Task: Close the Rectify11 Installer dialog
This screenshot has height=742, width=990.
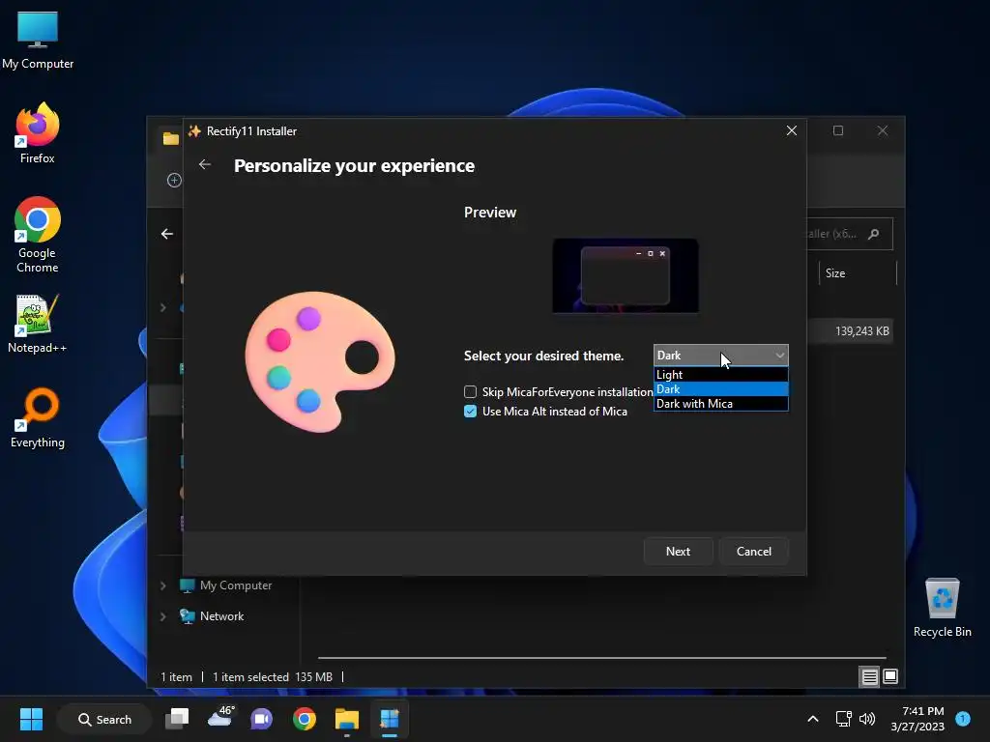Action: (791, 130)
